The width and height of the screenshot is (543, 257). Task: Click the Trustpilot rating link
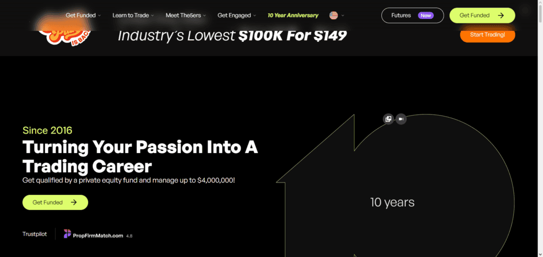click(34, 234)
